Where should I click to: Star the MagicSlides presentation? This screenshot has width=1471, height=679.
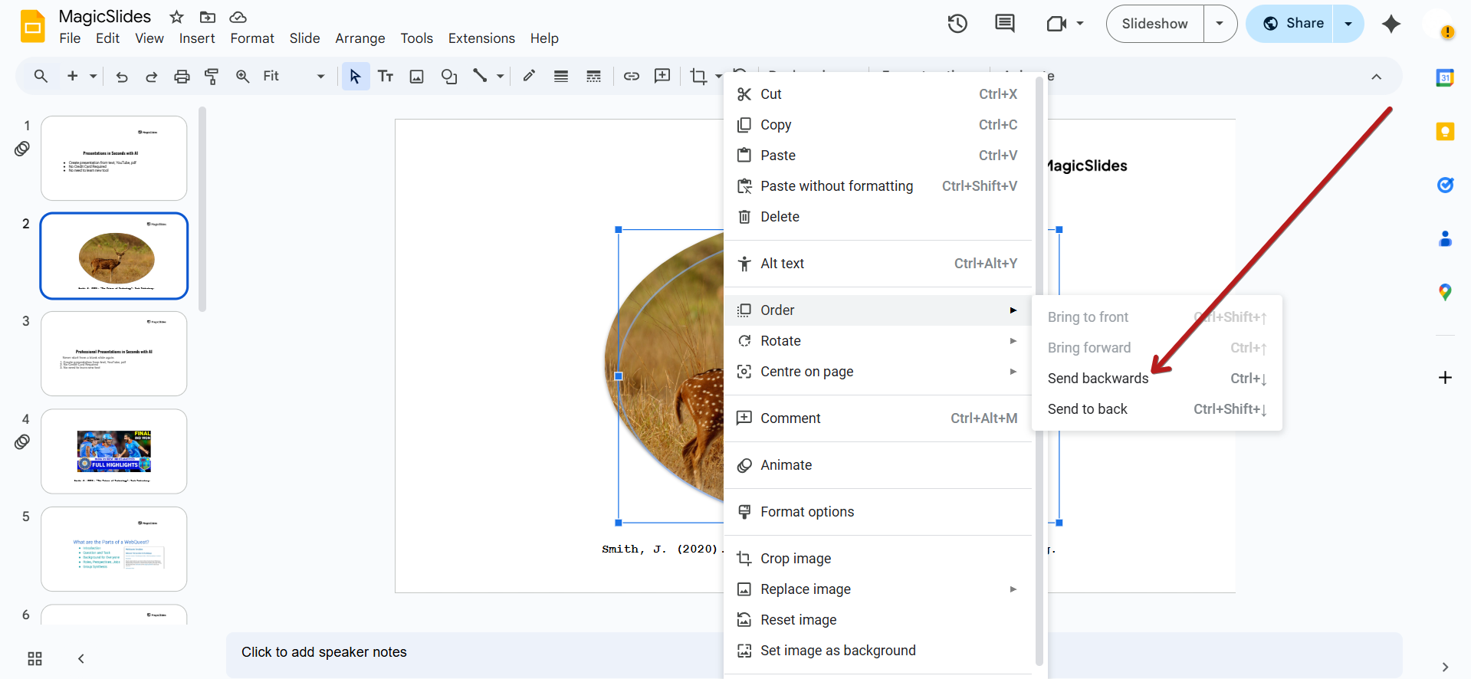(x=176, y=17)
